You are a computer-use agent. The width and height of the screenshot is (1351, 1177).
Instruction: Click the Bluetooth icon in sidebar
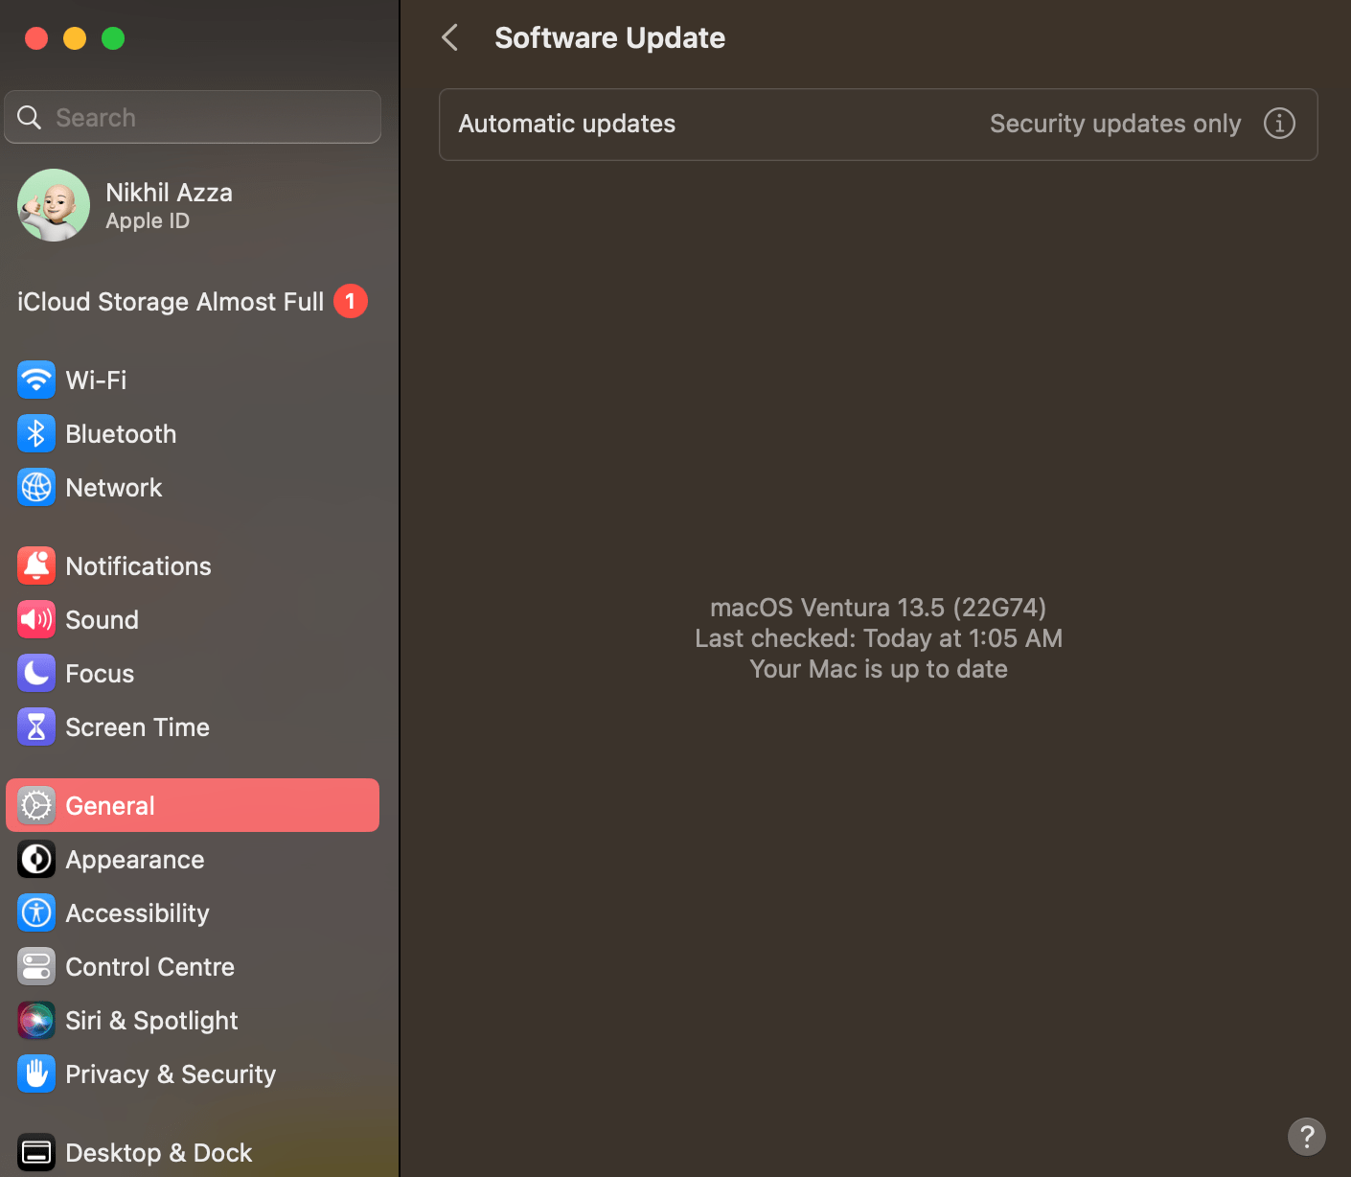click(x=36, y=434)
